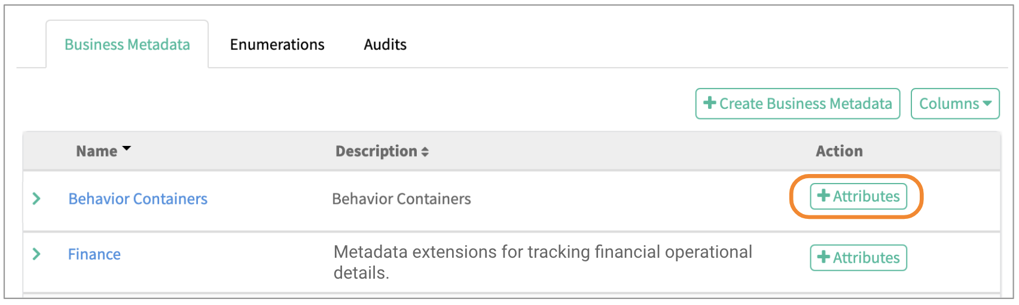Screen dimensions: 1019x305
Task: Open the Finance name link
Action: click(94, 254)
